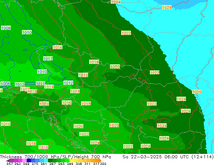Click the 1026 isobar label
The height and width of the screenshot is (165, 214).
click(197, 92)
